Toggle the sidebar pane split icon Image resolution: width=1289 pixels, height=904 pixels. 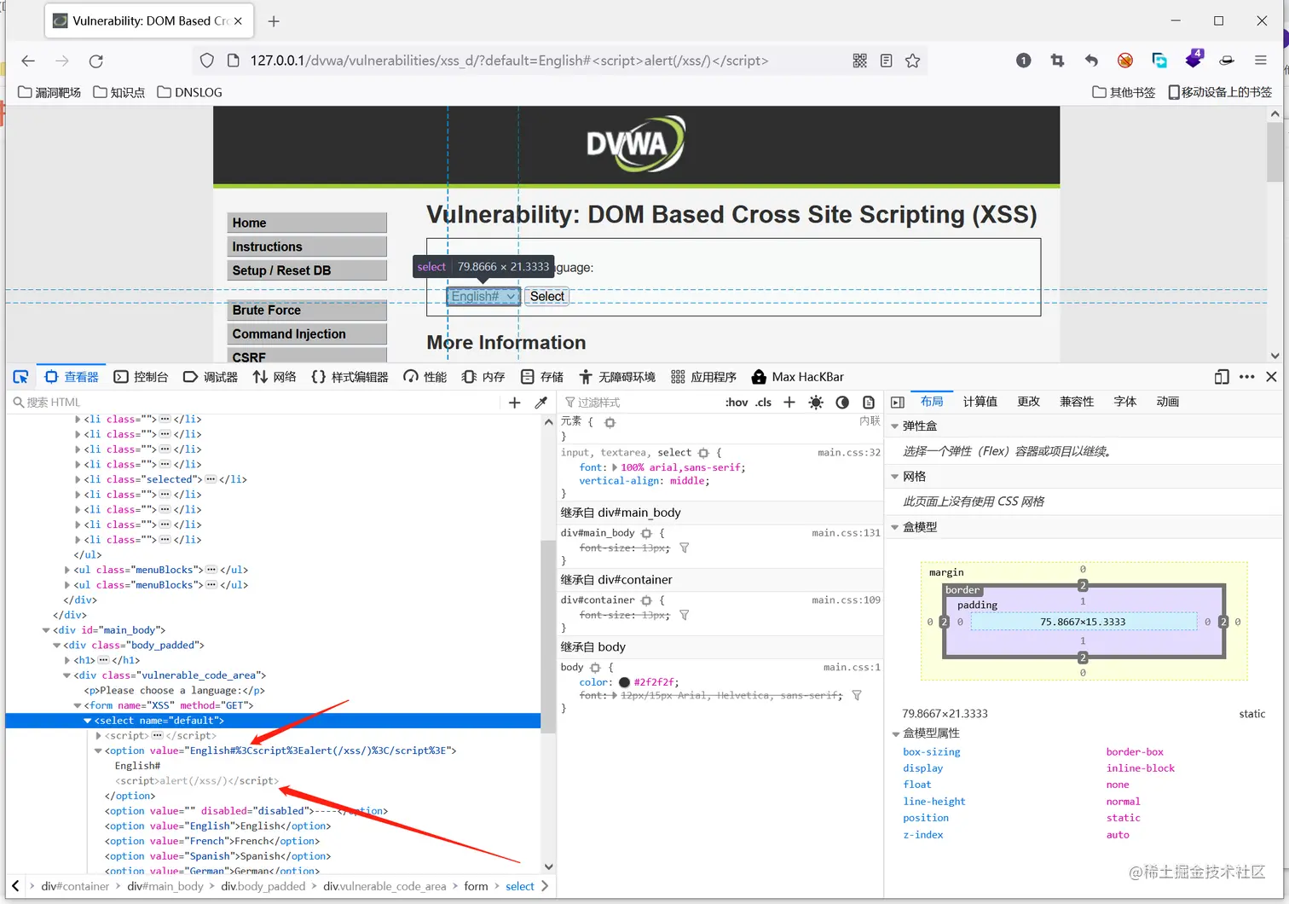point(897,403)
